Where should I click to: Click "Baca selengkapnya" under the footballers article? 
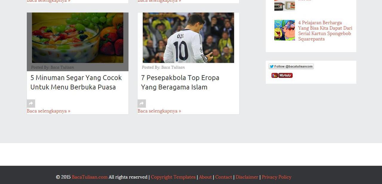[x=159, y=111]
